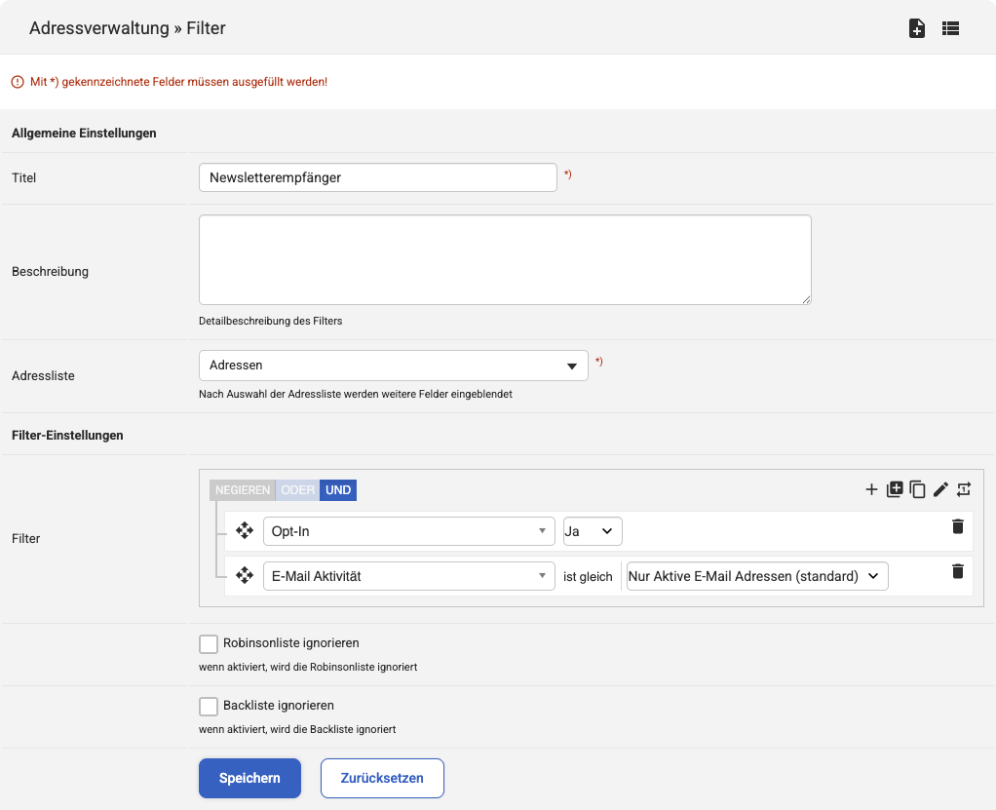
Task: Open the Ja value dropdown
Action: (593, 531)
